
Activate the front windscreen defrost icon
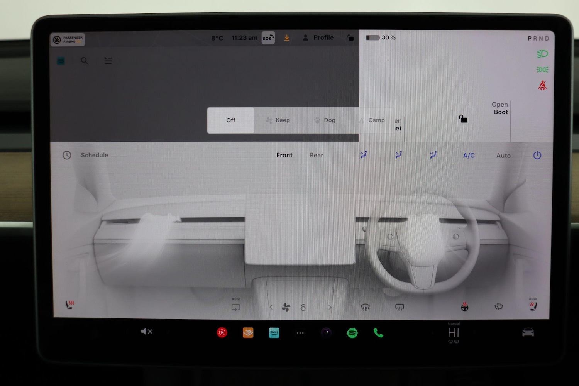366,307
